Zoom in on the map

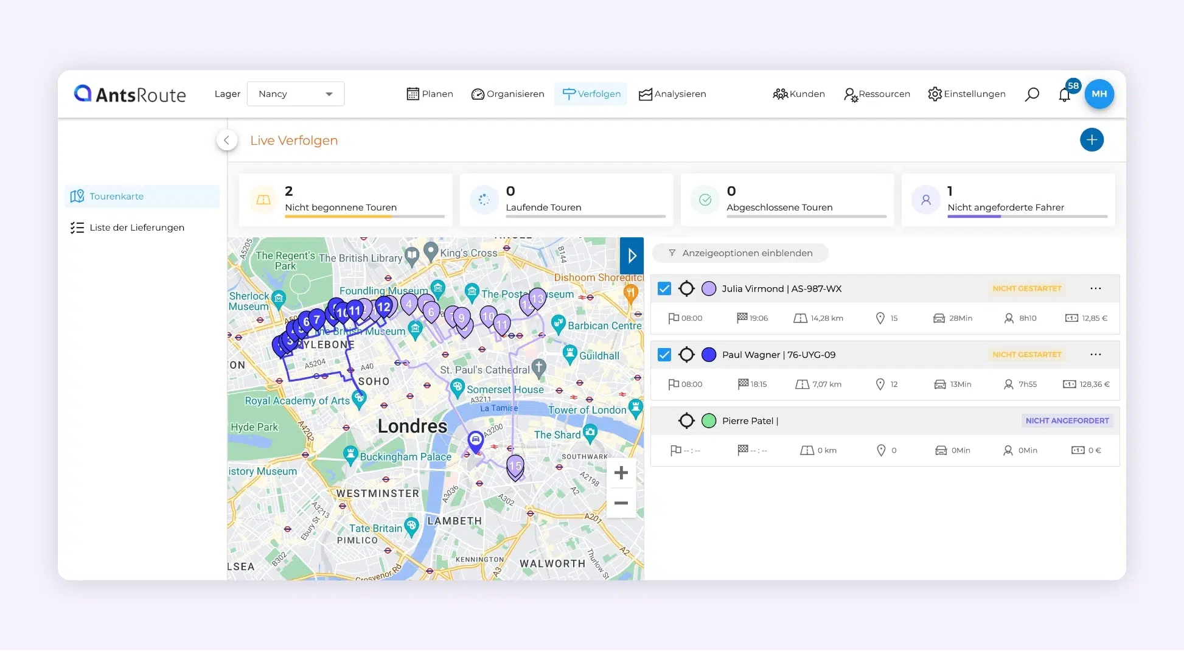pos(621,473)
